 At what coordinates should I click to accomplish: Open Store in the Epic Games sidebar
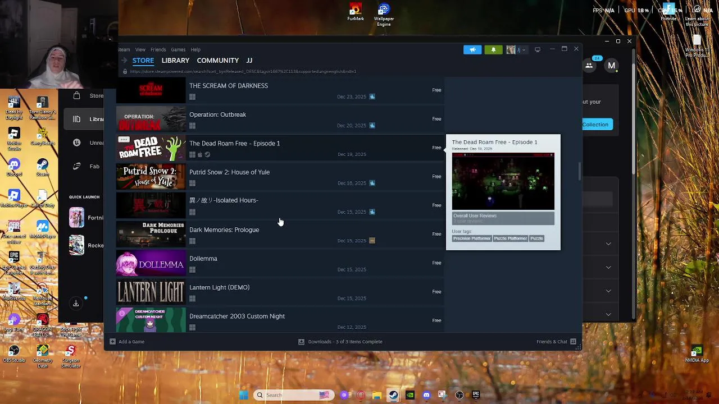89,95
